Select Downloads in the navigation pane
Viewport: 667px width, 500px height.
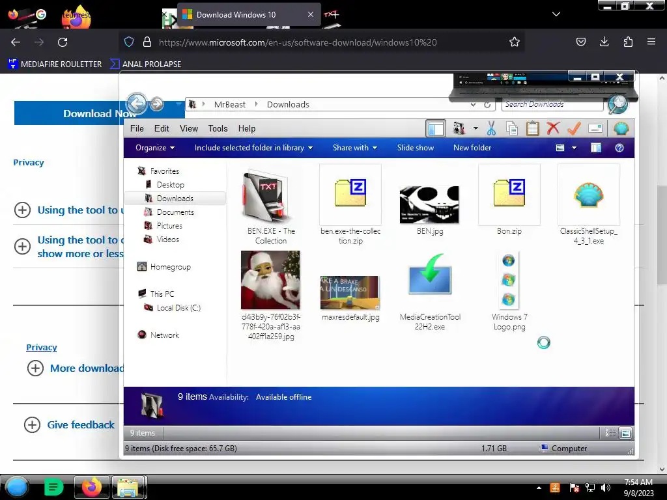point(175,199)
